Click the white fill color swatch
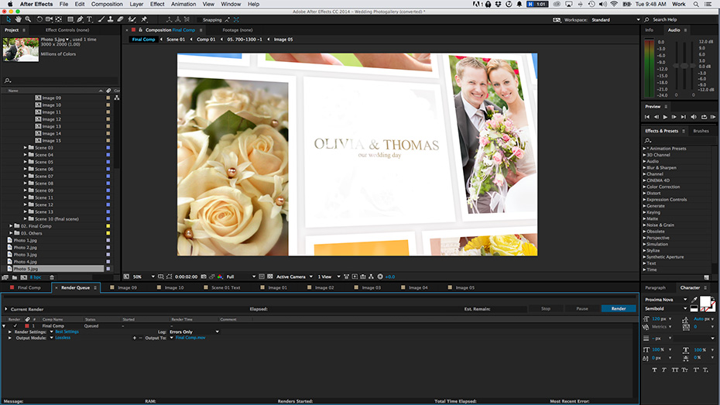Screen dimensions: 720x405 click(705, 303)
